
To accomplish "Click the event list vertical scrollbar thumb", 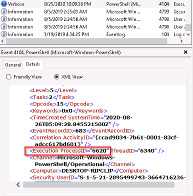I will 188,27.
